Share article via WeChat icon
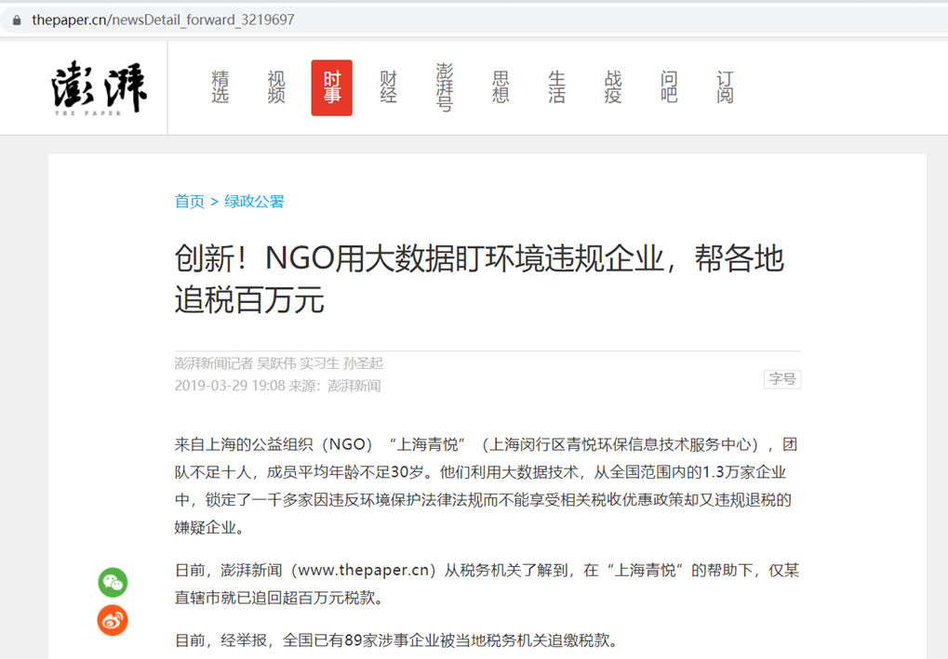This screenshot has height=659, width=948. click(113, 582)
